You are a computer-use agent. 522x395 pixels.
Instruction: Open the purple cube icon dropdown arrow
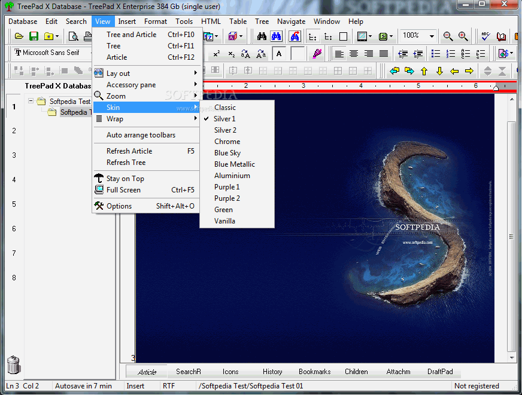[x=241, y=36]
